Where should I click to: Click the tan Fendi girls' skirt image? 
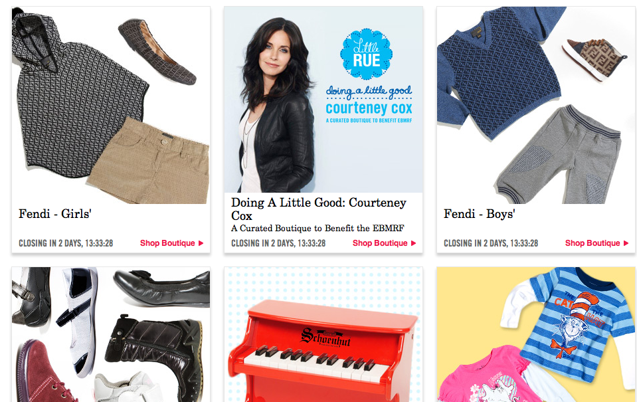150,161
